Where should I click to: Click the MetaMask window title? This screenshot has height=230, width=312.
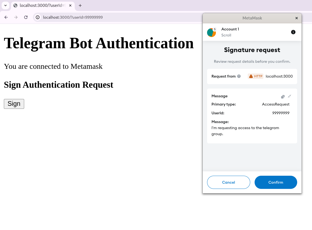(252, 18)
